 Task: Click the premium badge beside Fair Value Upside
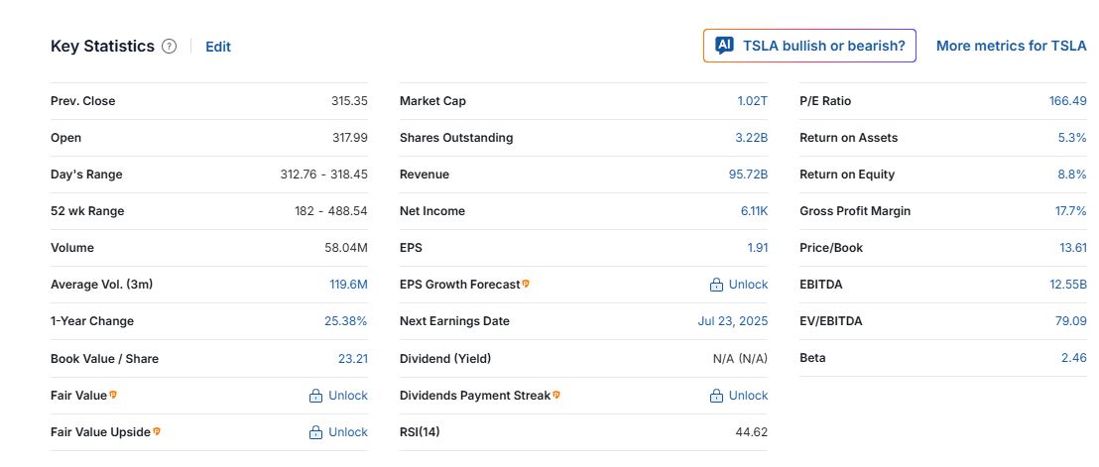click(x=157, y=431)
